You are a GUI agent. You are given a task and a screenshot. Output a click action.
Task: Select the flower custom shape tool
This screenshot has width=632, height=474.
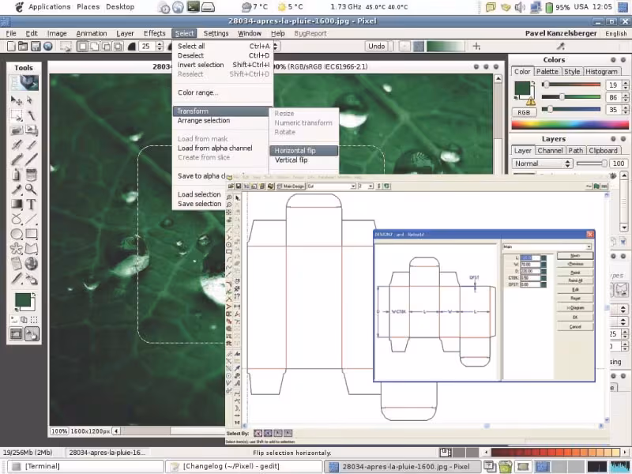tap(17, 249)
